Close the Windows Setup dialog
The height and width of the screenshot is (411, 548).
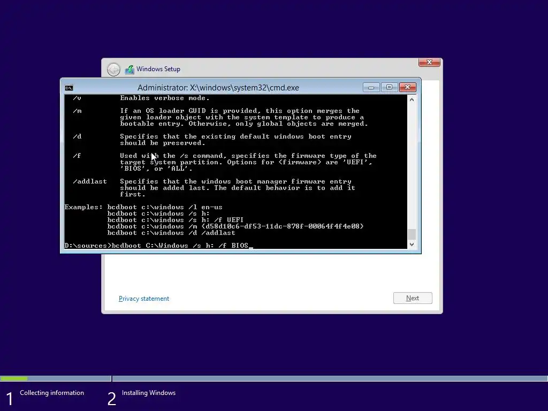pos(429,62)
